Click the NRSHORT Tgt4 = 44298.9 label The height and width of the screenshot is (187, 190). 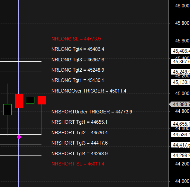[79, 154]
